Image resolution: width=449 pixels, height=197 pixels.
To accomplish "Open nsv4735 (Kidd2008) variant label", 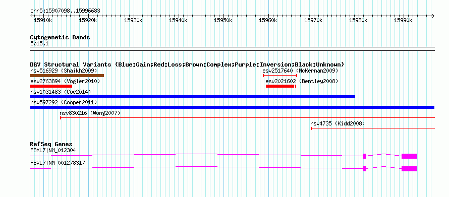I will pos(338,123).
